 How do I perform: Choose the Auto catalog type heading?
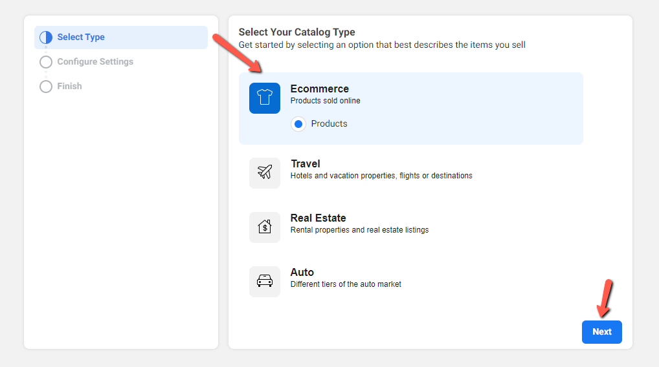[302, 272]
